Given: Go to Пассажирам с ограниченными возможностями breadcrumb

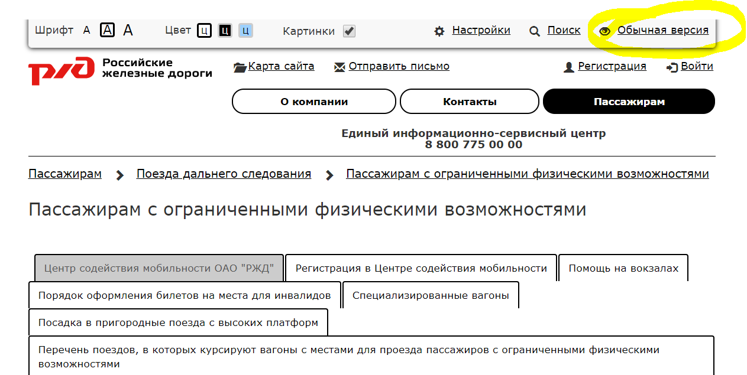Looking at the screenshot, I should (528, 174).
